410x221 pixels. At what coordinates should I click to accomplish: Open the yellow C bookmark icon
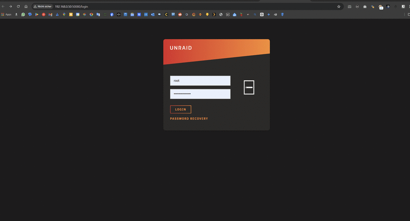coord(166,15)
